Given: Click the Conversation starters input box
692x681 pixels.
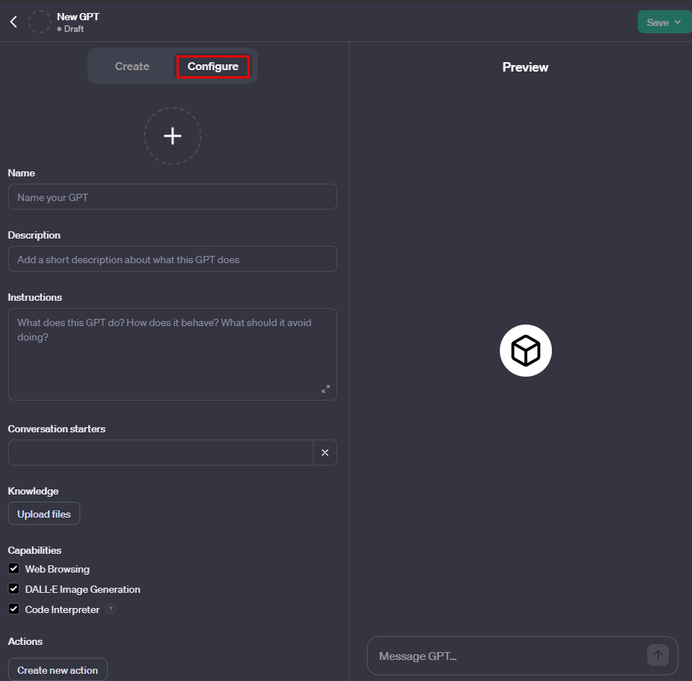Looking at the screenshot, I should click(160, 453).
